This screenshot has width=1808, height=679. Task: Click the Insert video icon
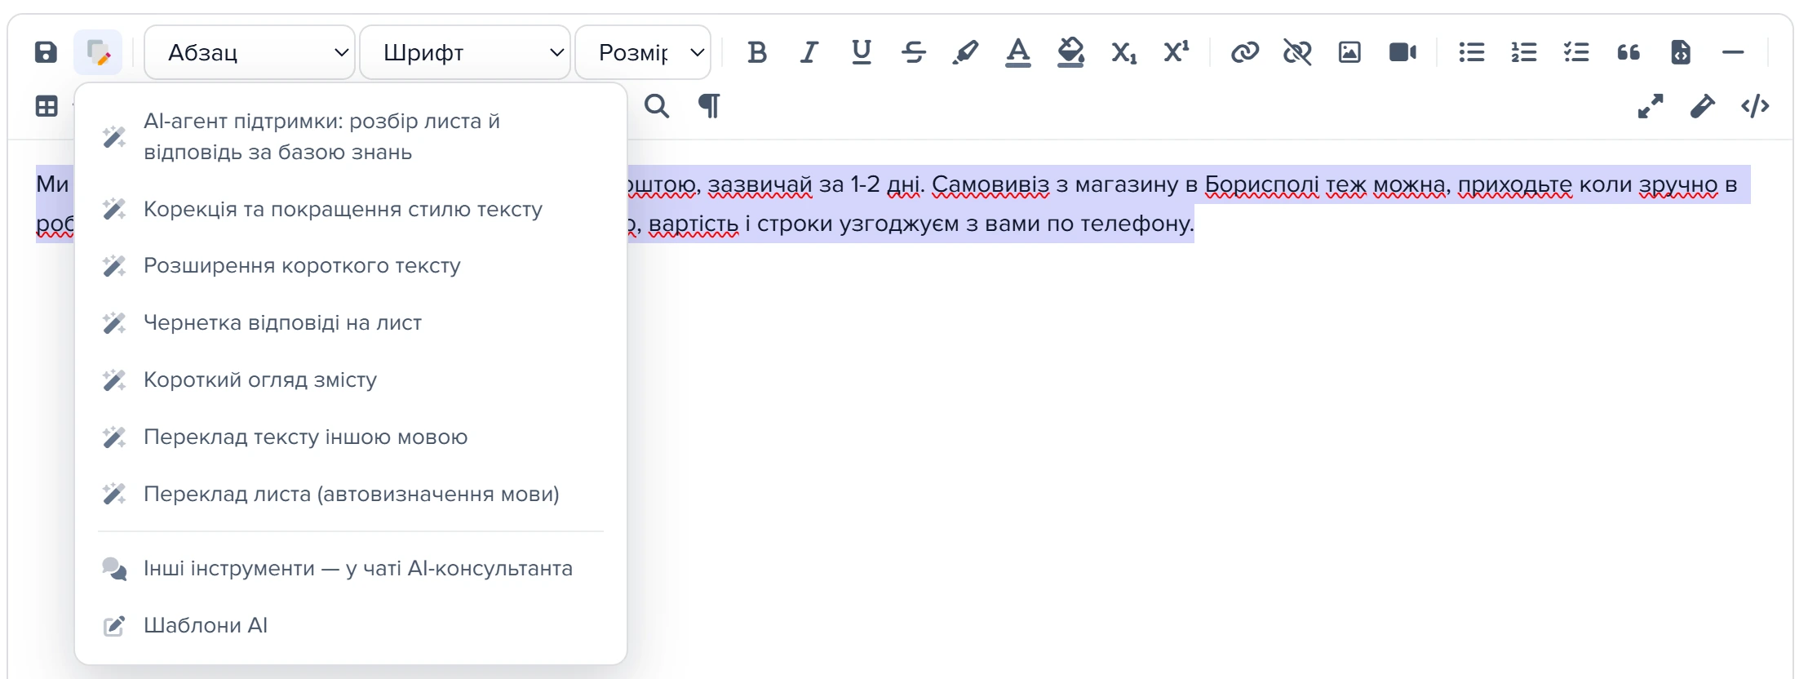[1403, 52]
